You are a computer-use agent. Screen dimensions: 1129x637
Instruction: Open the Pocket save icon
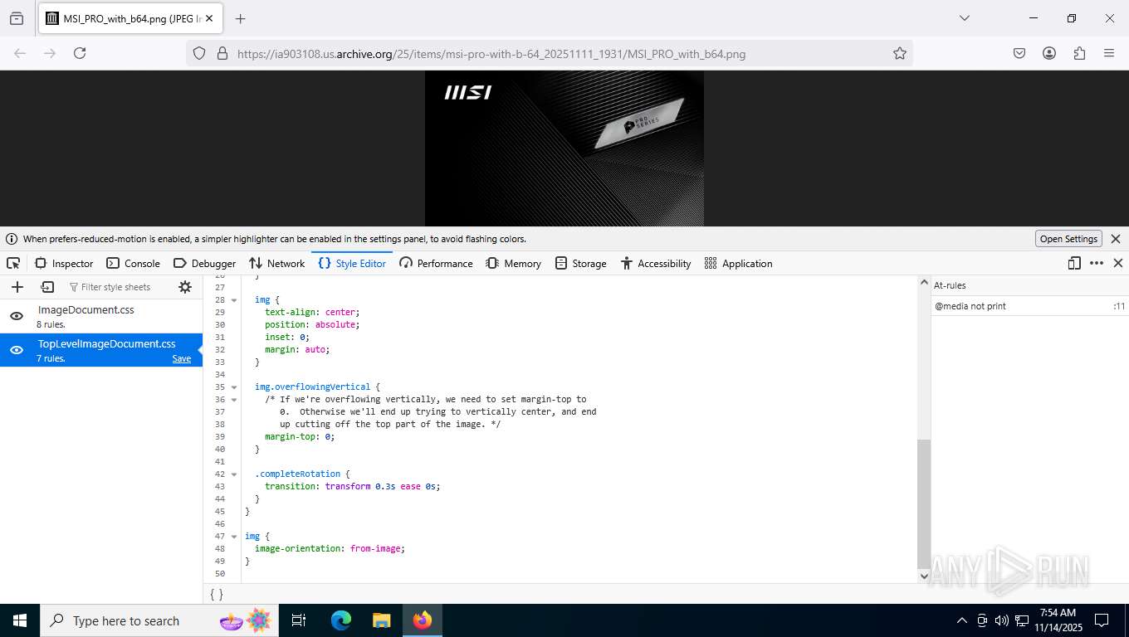pyautogui.click(x=1019, y=53)
